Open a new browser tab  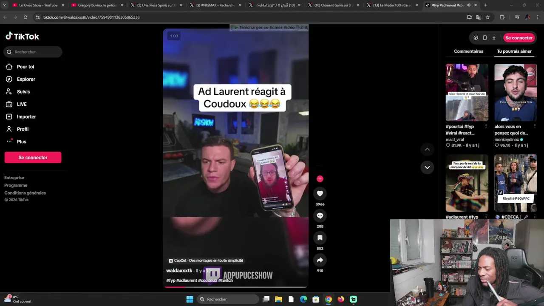[x=486, y=5]
